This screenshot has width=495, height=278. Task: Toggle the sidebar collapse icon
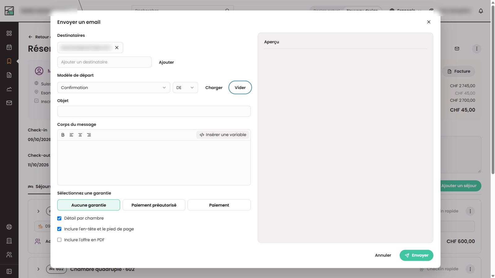click(9, 272)
